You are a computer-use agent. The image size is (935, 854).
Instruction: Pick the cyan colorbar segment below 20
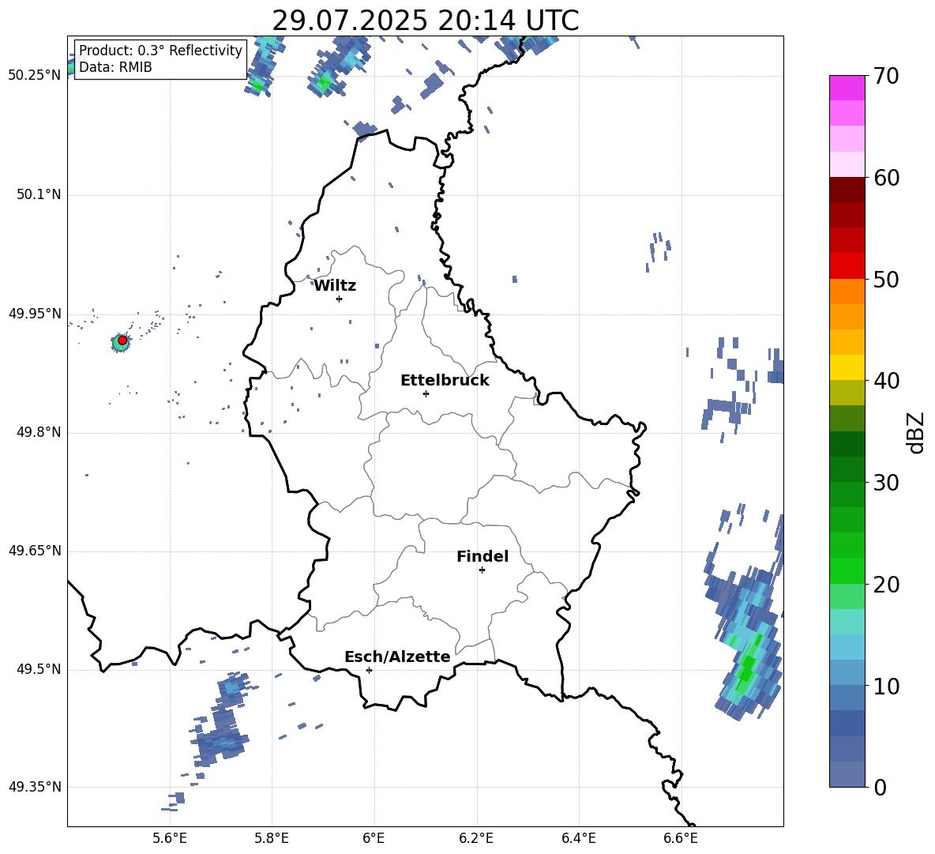847,622
